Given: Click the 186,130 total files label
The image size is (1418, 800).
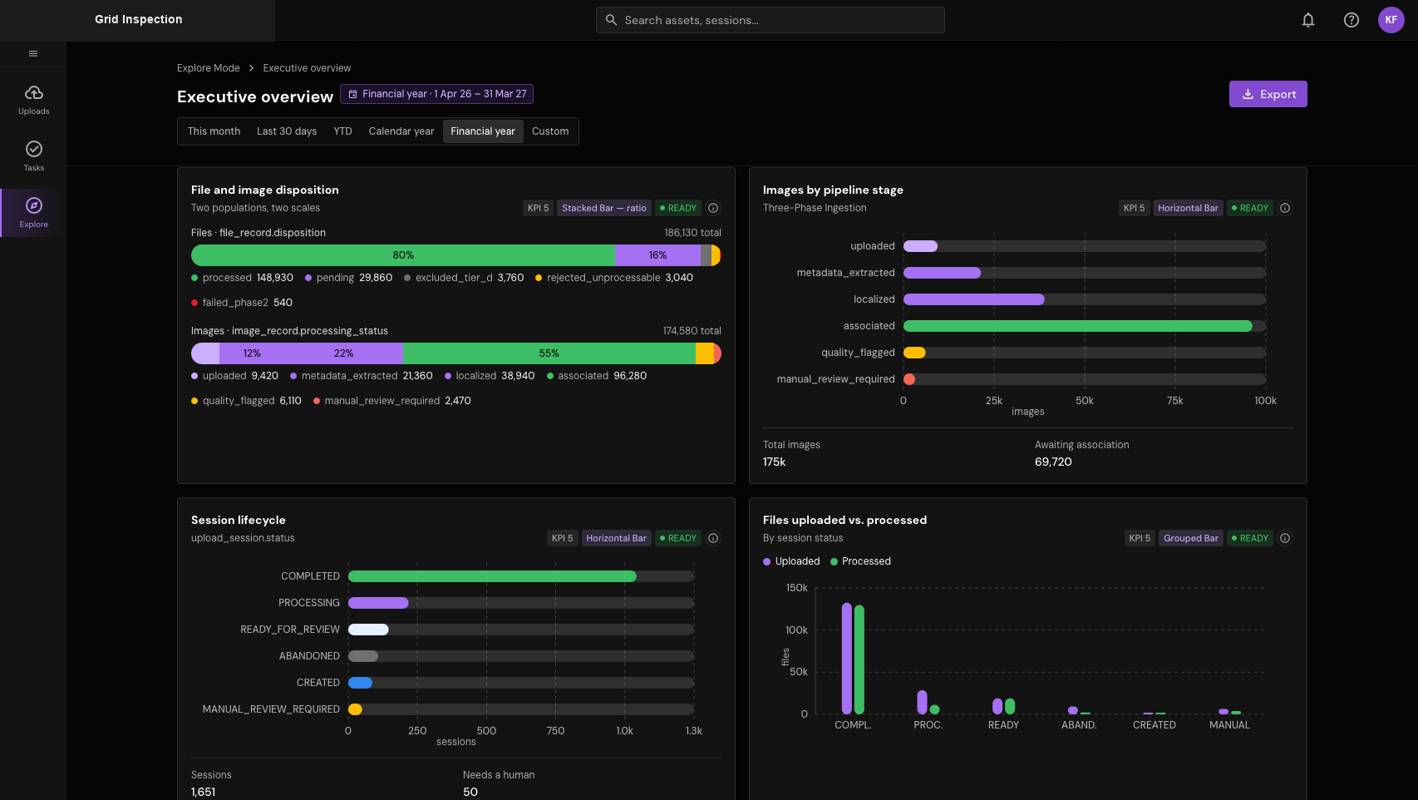Looking at the screenshot, I should [692, 233].
